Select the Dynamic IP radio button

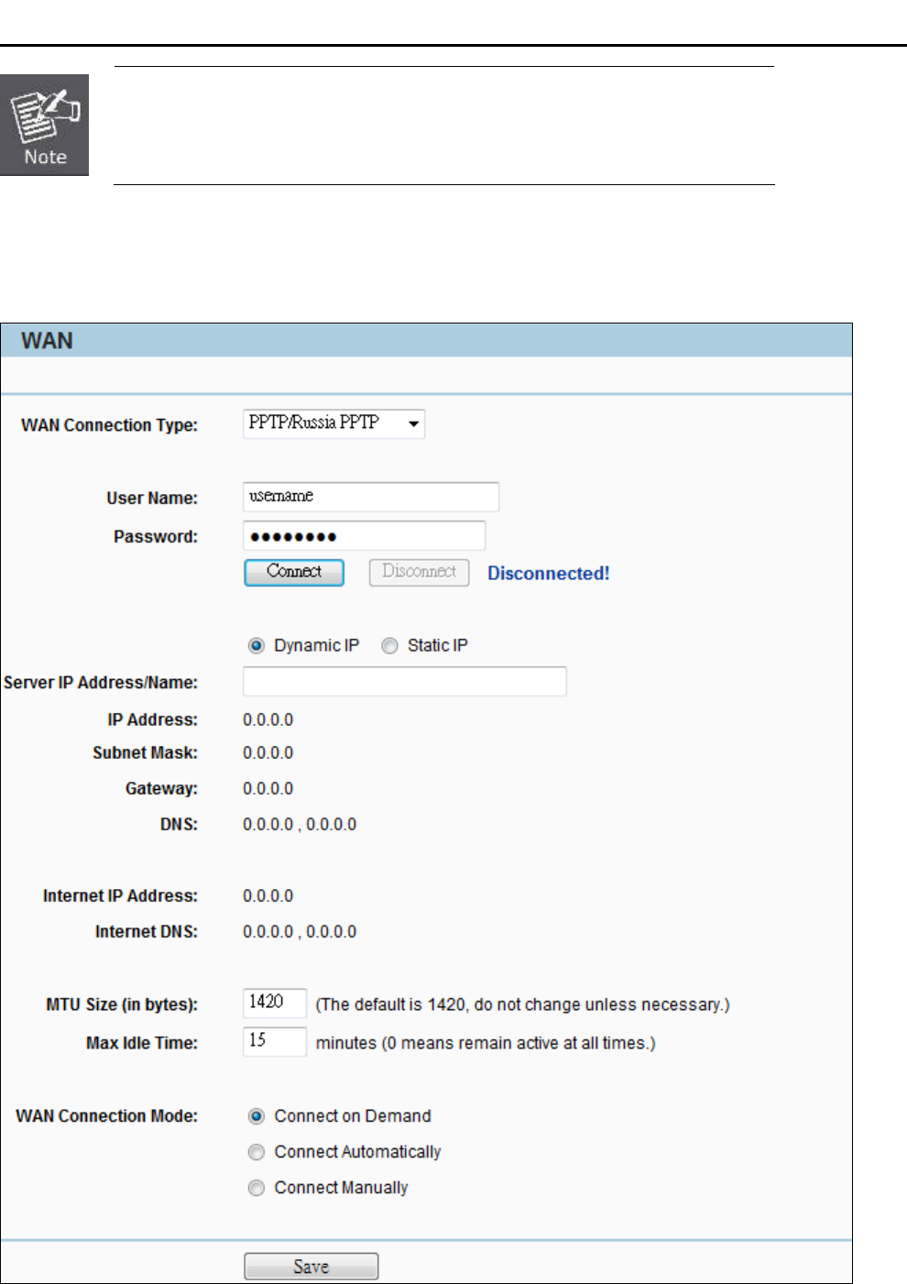[257, 646]
